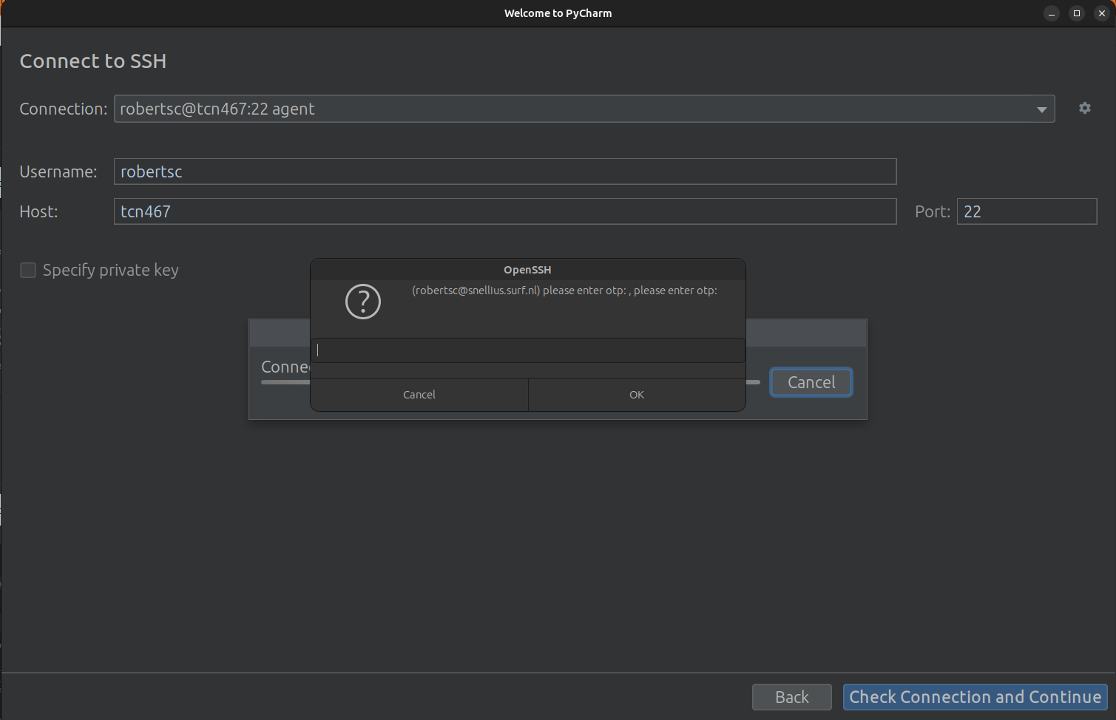Enable the Specify private key checkbox

click(x=28, y=270)
